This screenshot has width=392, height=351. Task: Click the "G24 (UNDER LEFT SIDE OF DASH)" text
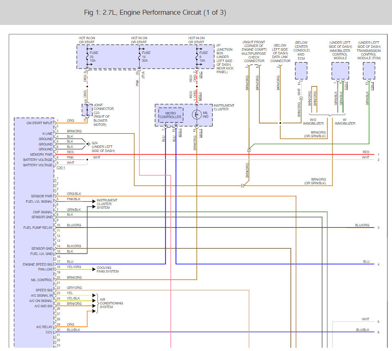point(103,147)
